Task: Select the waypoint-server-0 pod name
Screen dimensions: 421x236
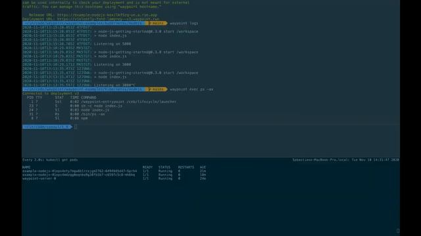Action: [x=39, y=178]
